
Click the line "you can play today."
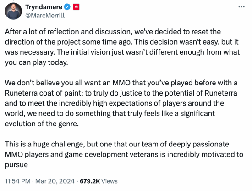(x=37, y=62)
